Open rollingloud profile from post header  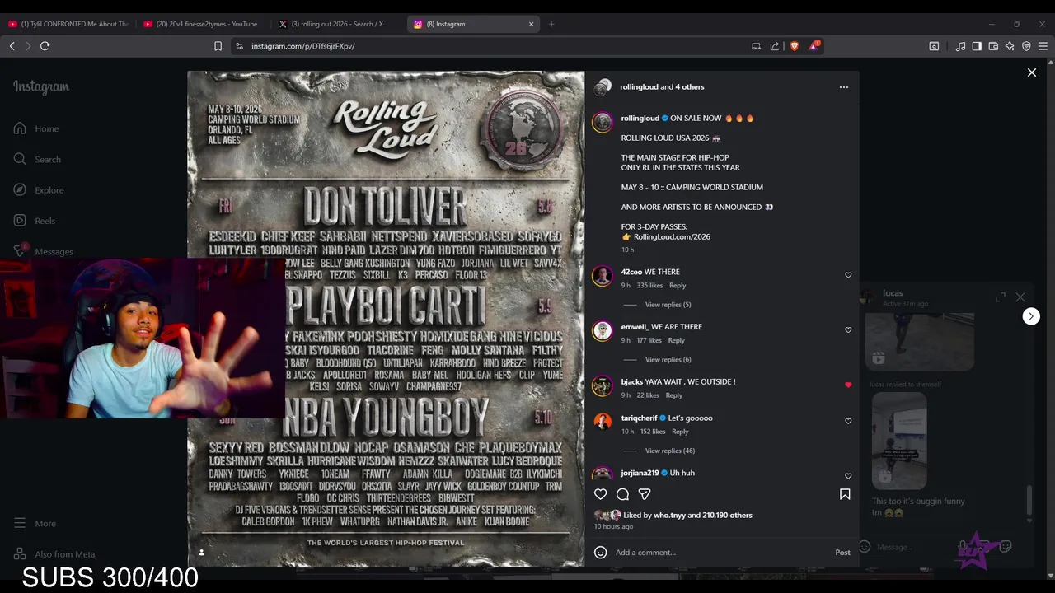639,86
